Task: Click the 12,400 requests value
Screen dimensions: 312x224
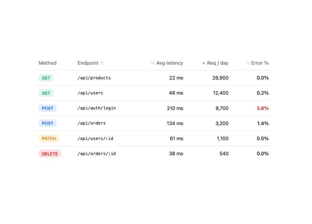Action: click(221, 93)
